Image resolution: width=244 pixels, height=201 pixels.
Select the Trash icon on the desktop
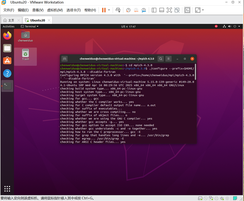click(25, 55)
